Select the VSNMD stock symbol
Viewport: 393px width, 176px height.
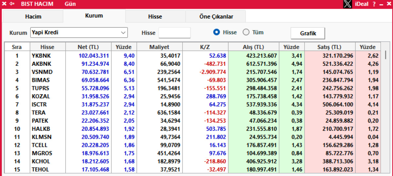pos(42,72)
